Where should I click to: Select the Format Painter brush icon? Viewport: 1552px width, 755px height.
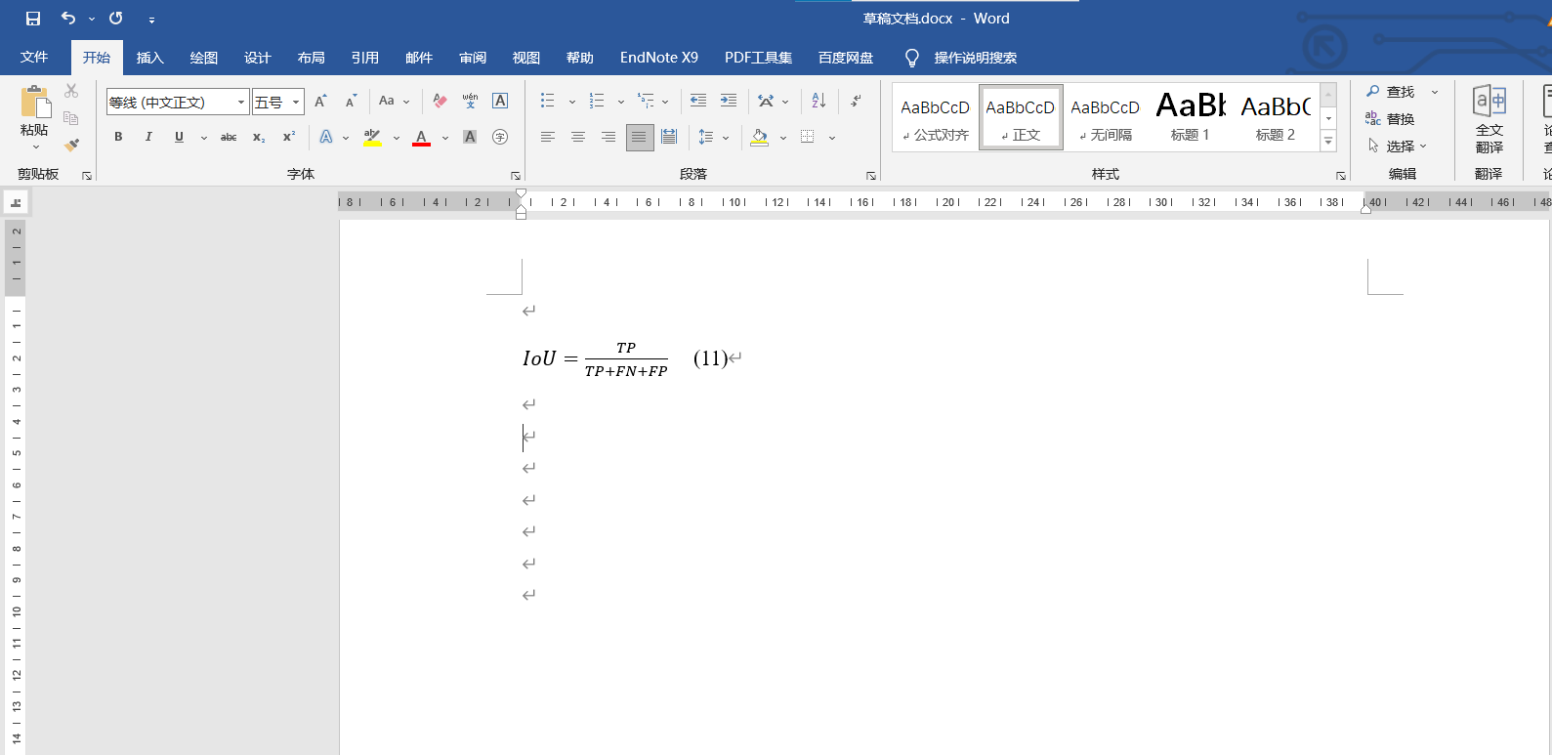click(71, 145)
